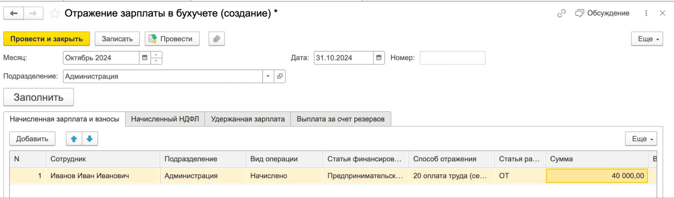The width and height of the screenshot is (674, 198).
Task: Open the top Еще dropdown menu
Action: click(647, 39)
